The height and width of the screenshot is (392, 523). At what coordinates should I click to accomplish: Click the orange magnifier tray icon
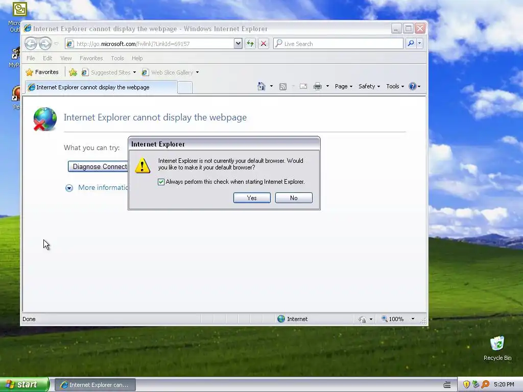(x=485, y=385)
